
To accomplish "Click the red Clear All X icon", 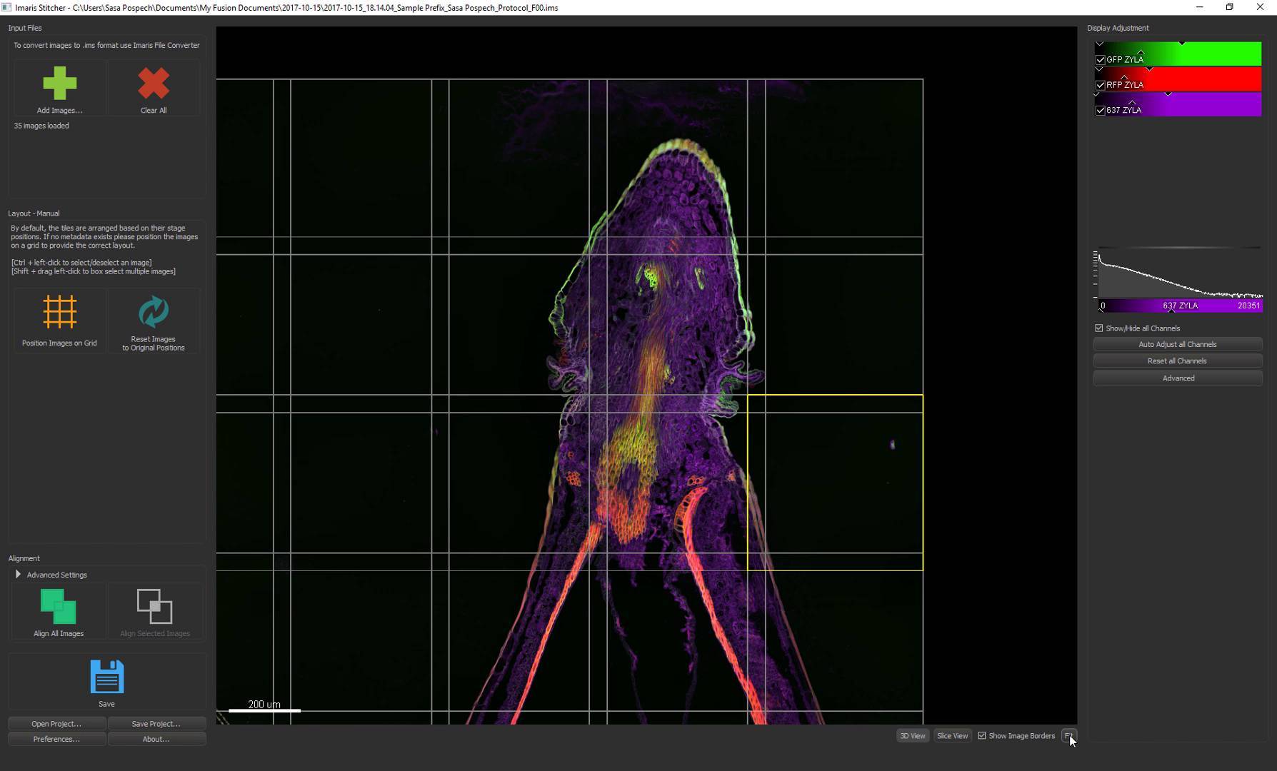I will [x=154, y=84].
